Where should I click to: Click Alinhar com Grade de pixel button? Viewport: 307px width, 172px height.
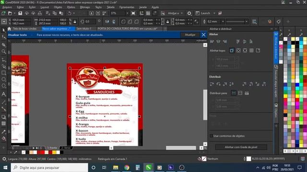tap(241, 147)
